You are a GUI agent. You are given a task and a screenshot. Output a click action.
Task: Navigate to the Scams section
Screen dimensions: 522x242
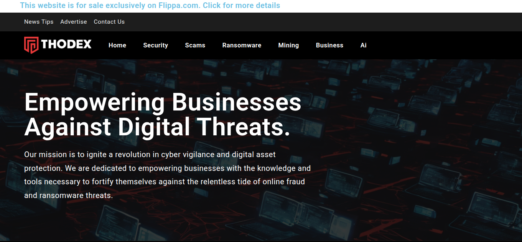click(195, 45)
